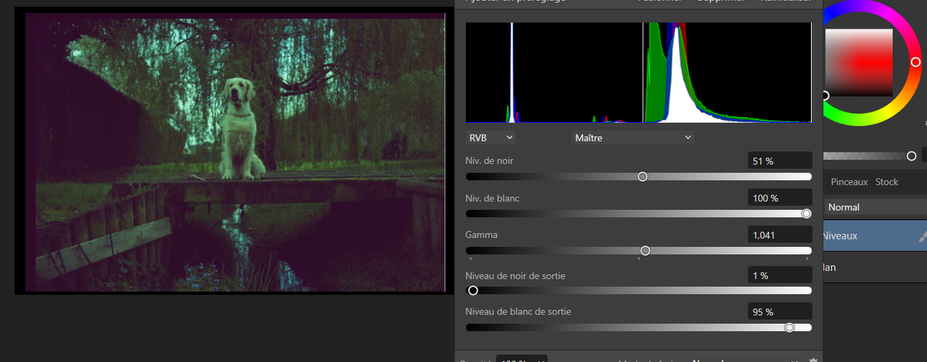This screenshot has width=927, height=362.
Task: Grab the Niveau de blanc de sortie slider handle
Action: pos(789,327)
